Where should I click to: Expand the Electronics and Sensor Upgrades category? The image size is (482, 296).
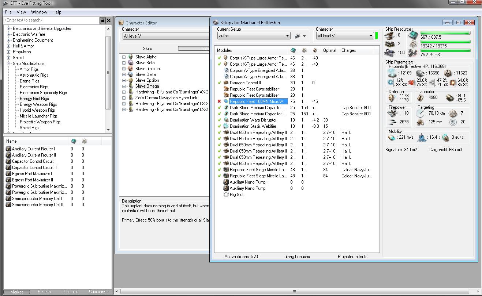coord(8,28)
